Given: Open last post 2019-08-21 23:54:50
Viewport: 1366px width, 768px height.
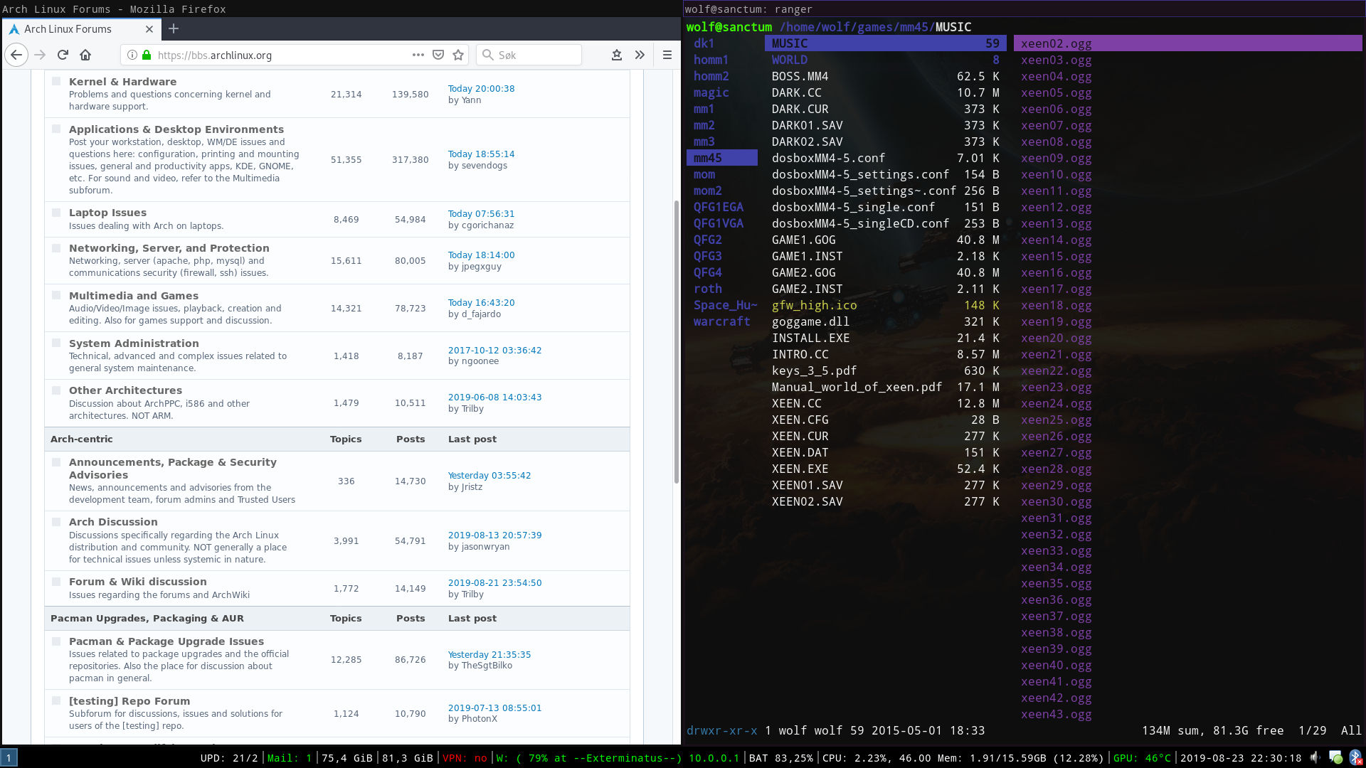Looking at the screenshot, I should click(494, 583).
